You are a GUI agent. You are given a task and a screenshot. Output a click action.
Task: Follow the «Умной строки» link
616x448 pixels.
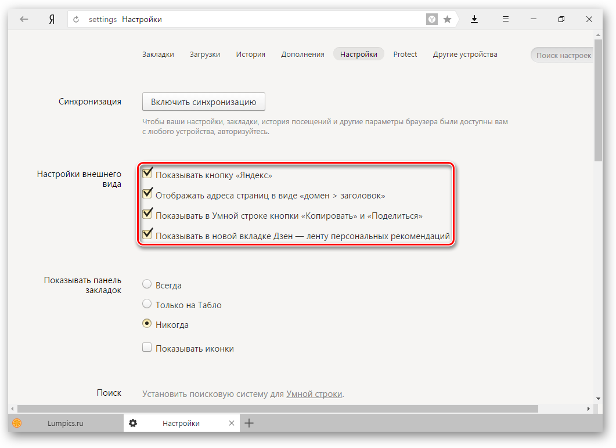coord(314,393)
